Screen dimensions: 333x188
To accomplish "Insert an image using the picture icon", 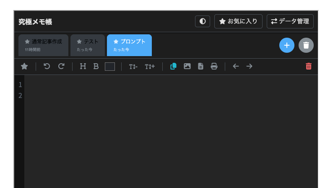I will pos(187,66).
